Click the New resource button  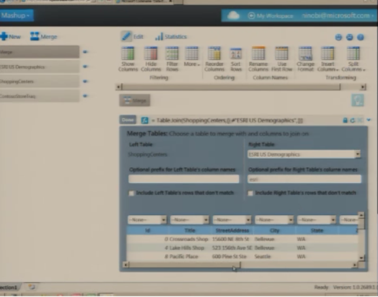[11, 37]
